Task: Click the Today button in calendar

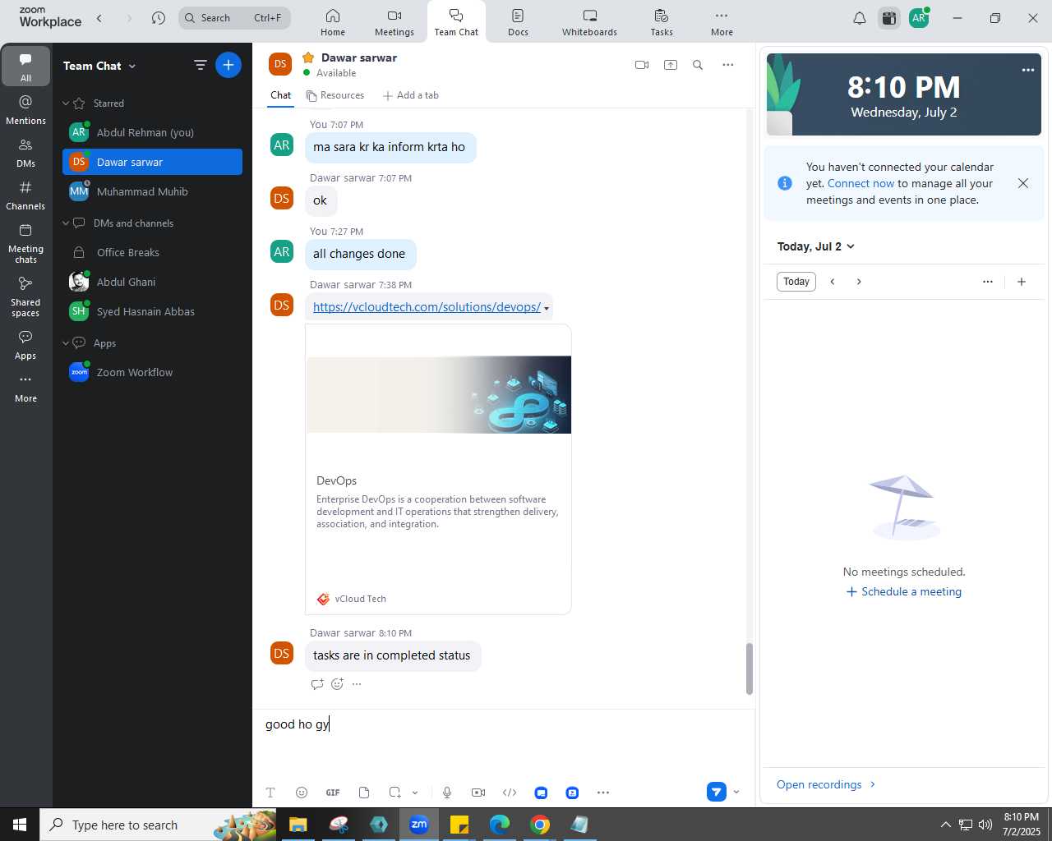Action: pyautogui.click(x=796, y=282)
